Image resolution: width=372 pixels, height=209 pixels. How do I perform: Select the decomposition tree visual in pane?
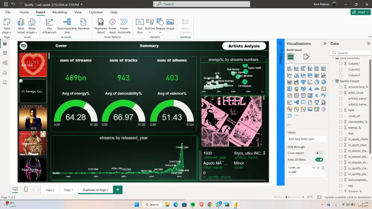(x=296, y=103)
